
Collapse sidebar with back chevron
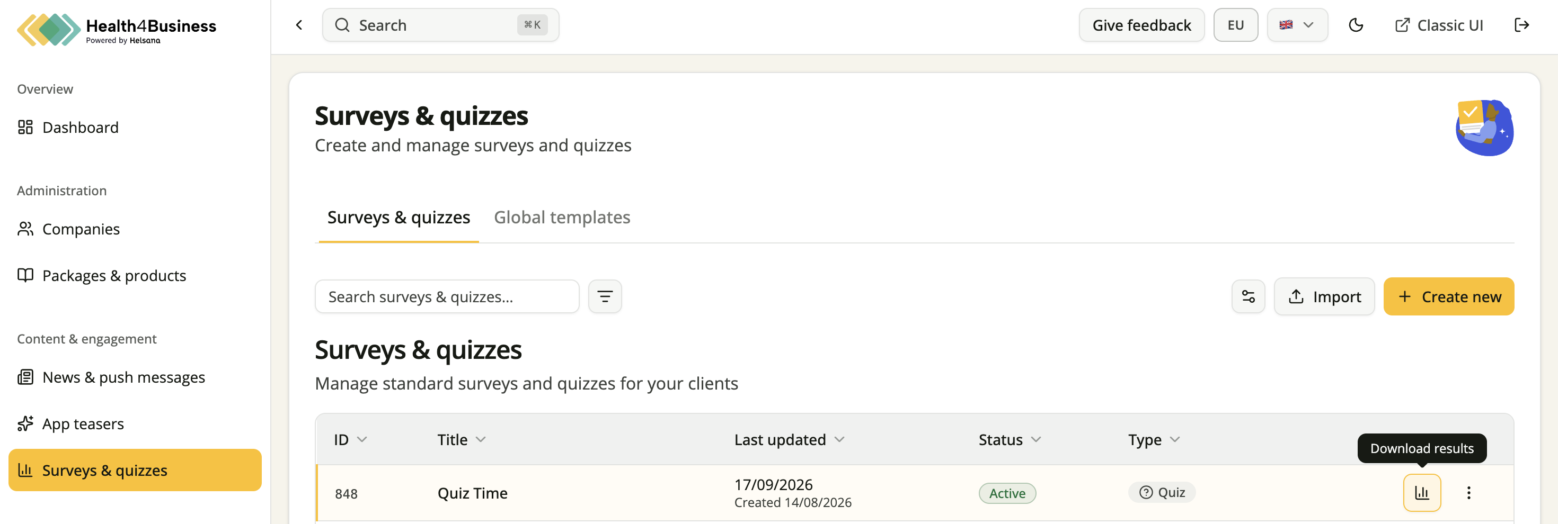(299, 25)
